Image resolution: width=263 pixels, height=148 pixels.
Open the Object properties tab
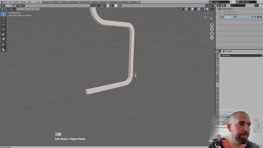pyautogui.click(x=217, y=81)
